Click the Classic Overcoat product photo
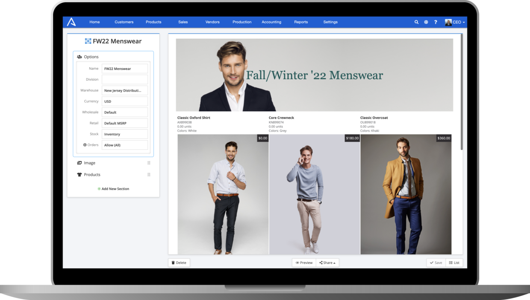530x300 pixels. [x=406, y=194]
